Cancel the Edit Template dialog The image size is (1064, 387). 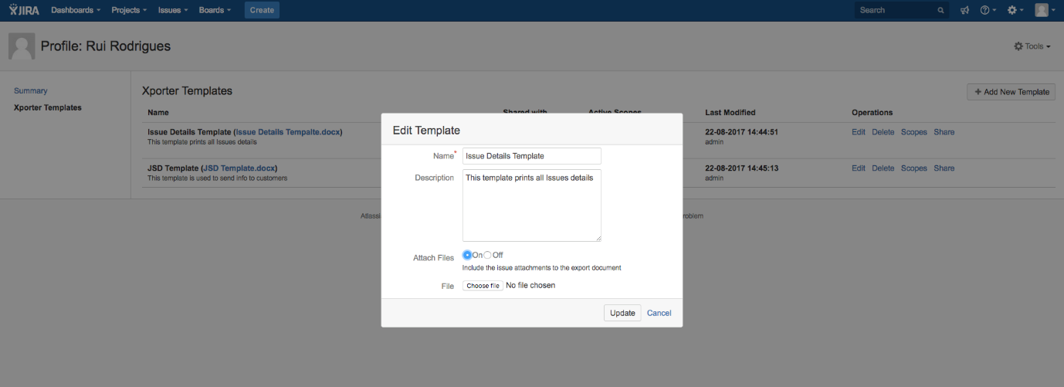pyautogui.click(x=659, y=313)
